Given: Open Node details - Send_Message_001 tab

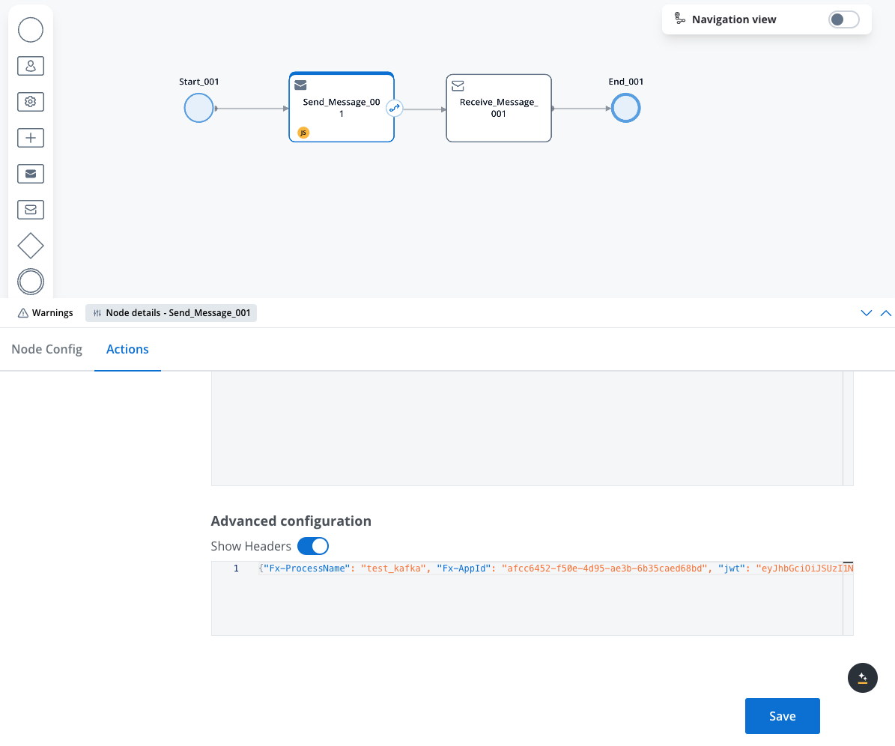Looking at the screenshot, I should point(172,313).
